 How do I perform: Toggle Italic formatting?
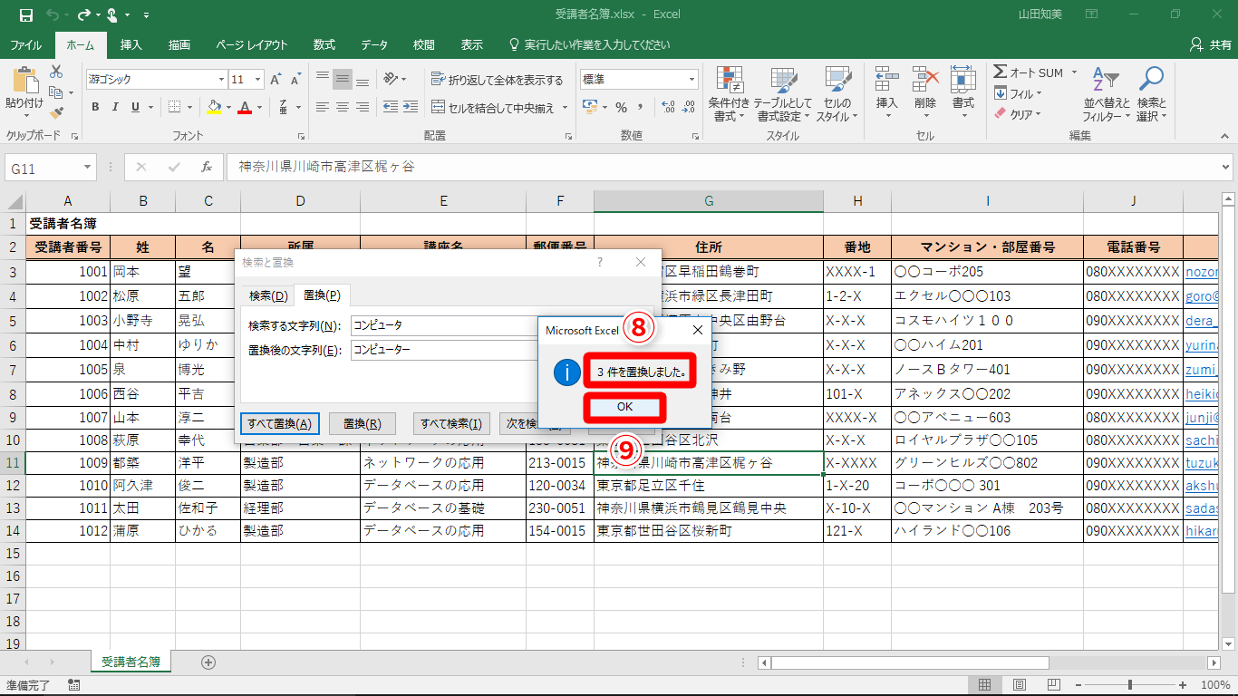[115, 107]
